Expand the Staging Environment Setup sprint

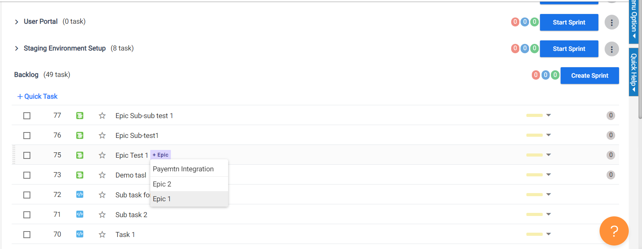pos(16,49)
